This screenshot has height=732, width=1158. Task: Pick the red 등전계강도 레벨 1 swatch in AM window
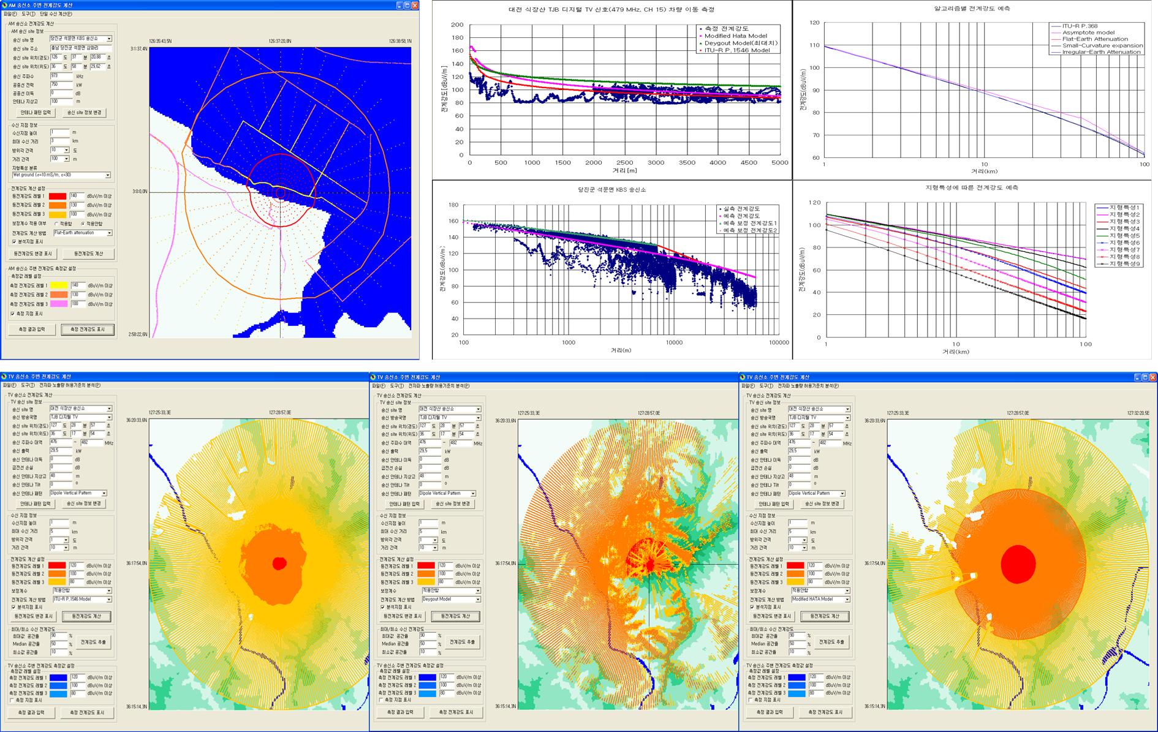point(58,196)
